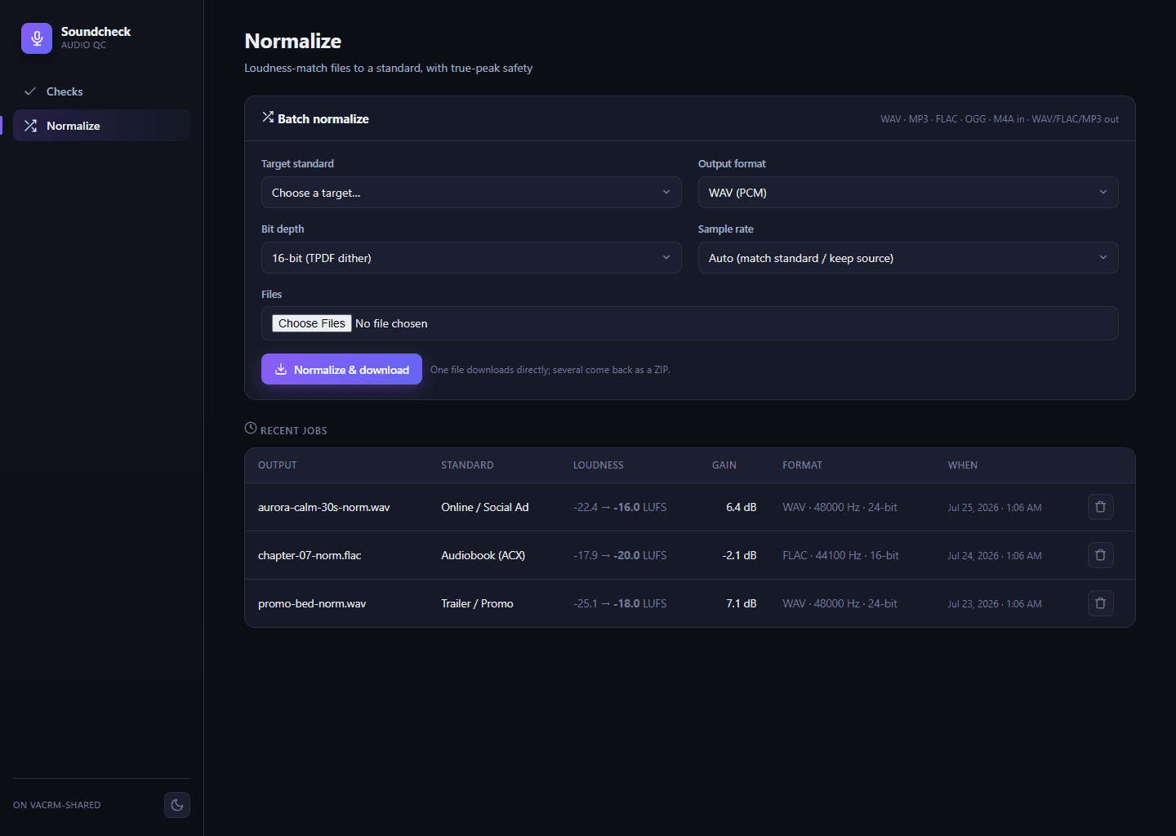
Task: Click the 'Trailer / Promo' standard cell
Action: pyautogui.click(x=478, y=603)
